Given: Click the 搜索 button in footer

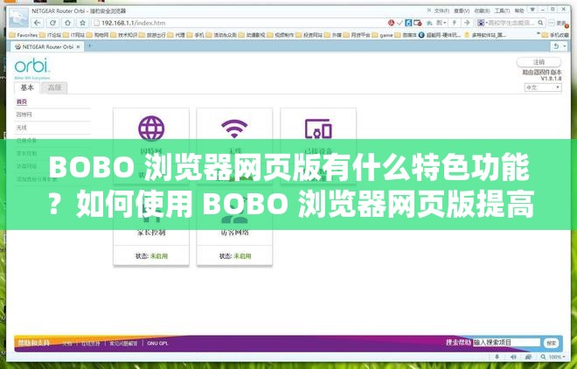Looking at the screenshot, I should pyautogui.click(x=552, y=343).
